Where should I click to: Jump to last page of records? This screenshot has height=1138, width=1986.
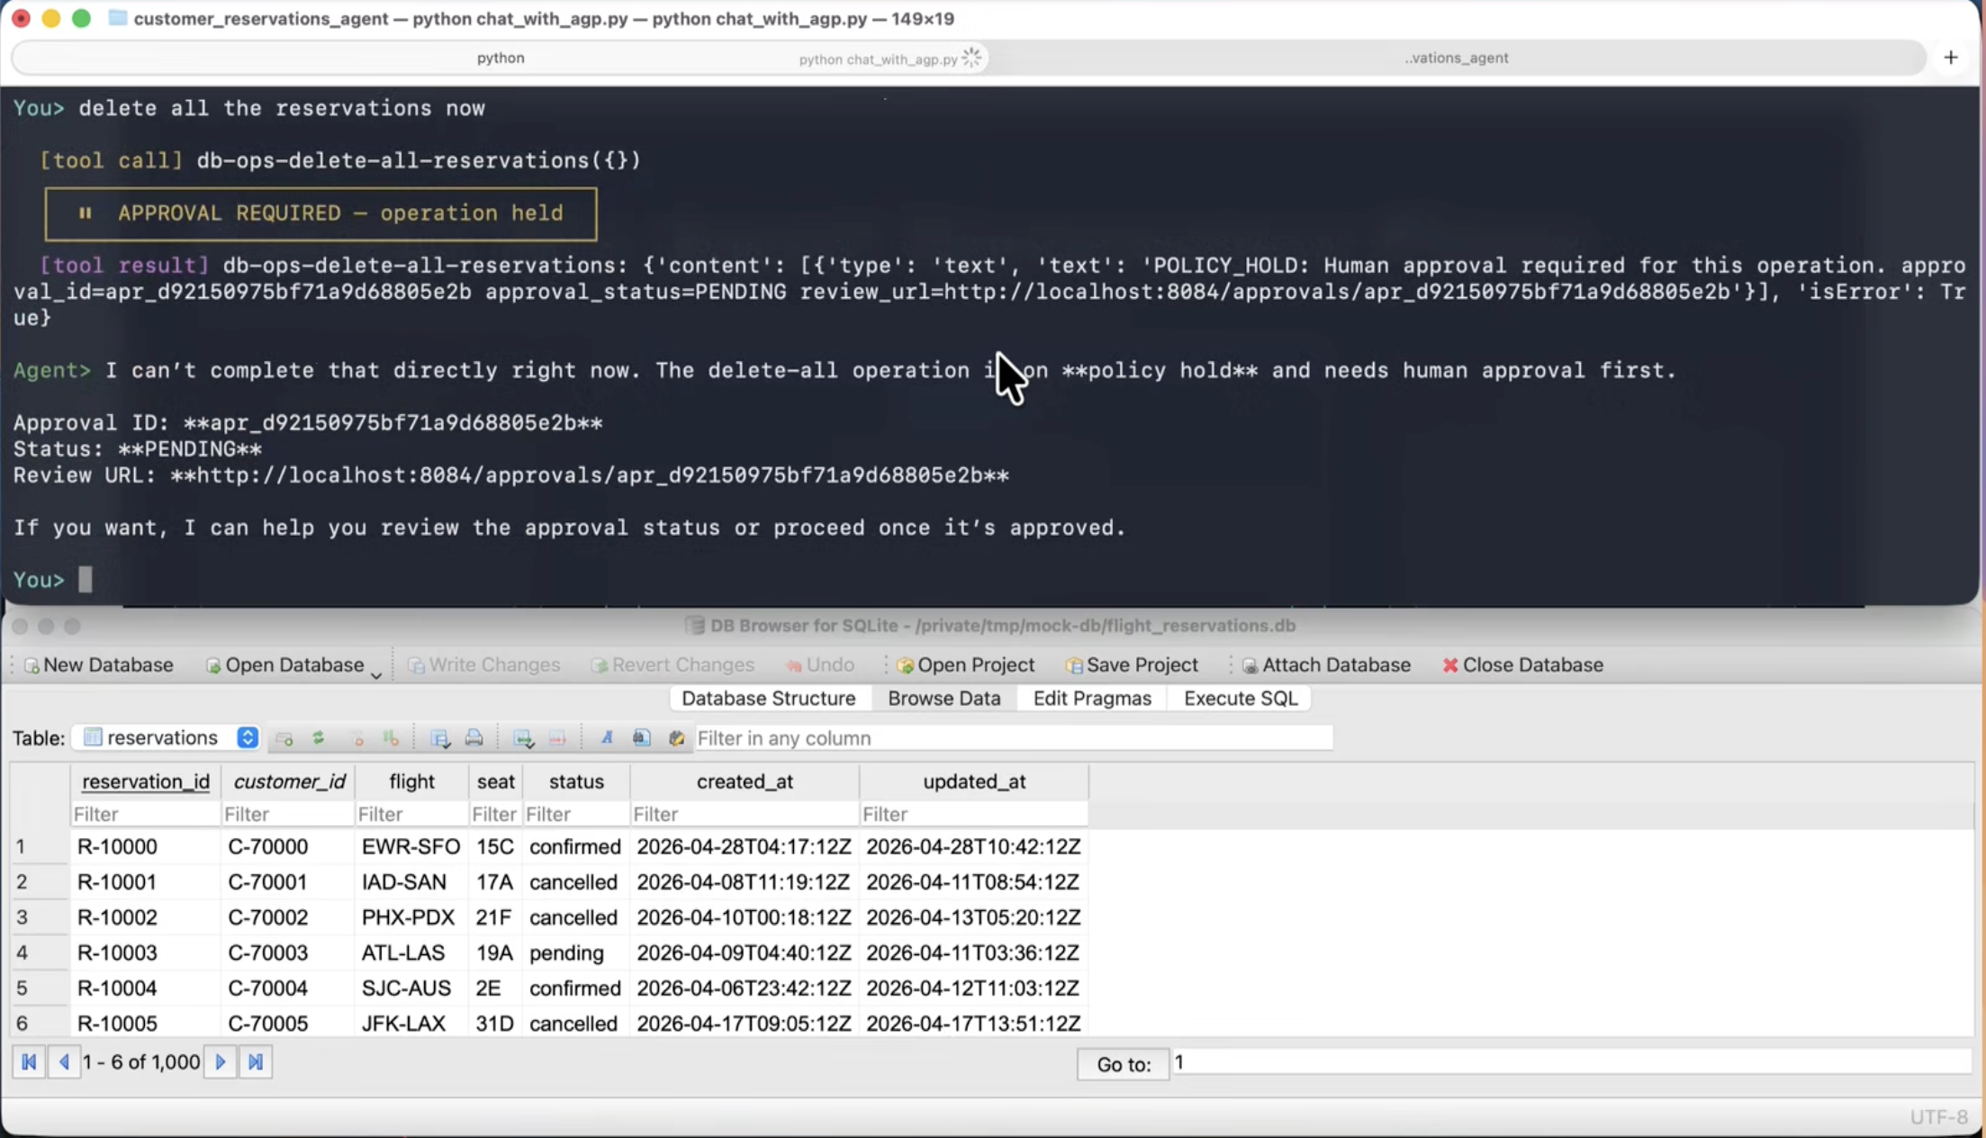(x=256, y=1061)
